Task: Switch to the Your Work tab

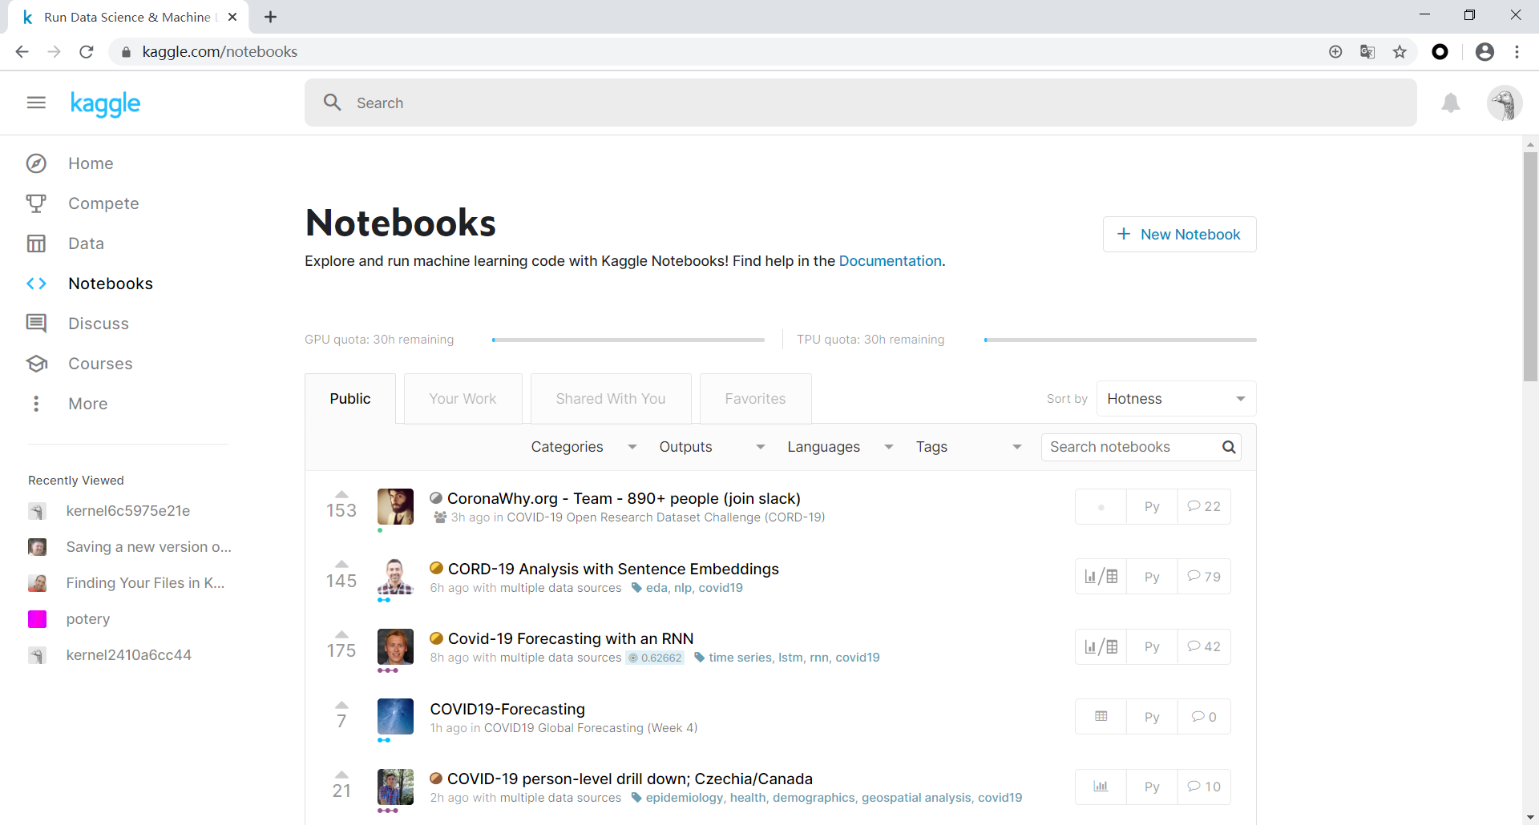Action: point(463,399)
